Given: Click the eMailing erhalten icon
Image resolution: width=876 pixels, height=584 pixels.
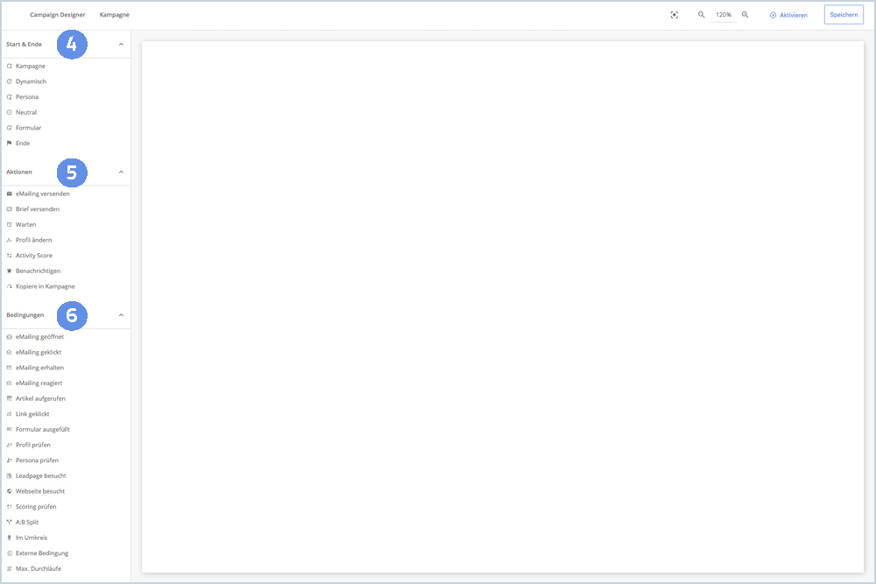Looking at the screenshot, I should pos(9,368).
